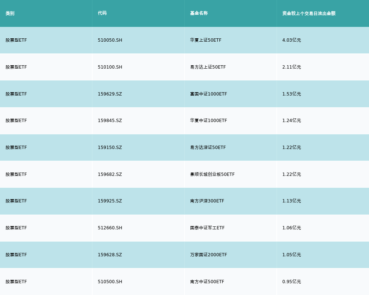The width and height of the screenshot is (369, 295).
Task: Click 股票型ETF in the 159628.SZ row
Action: 16,255
